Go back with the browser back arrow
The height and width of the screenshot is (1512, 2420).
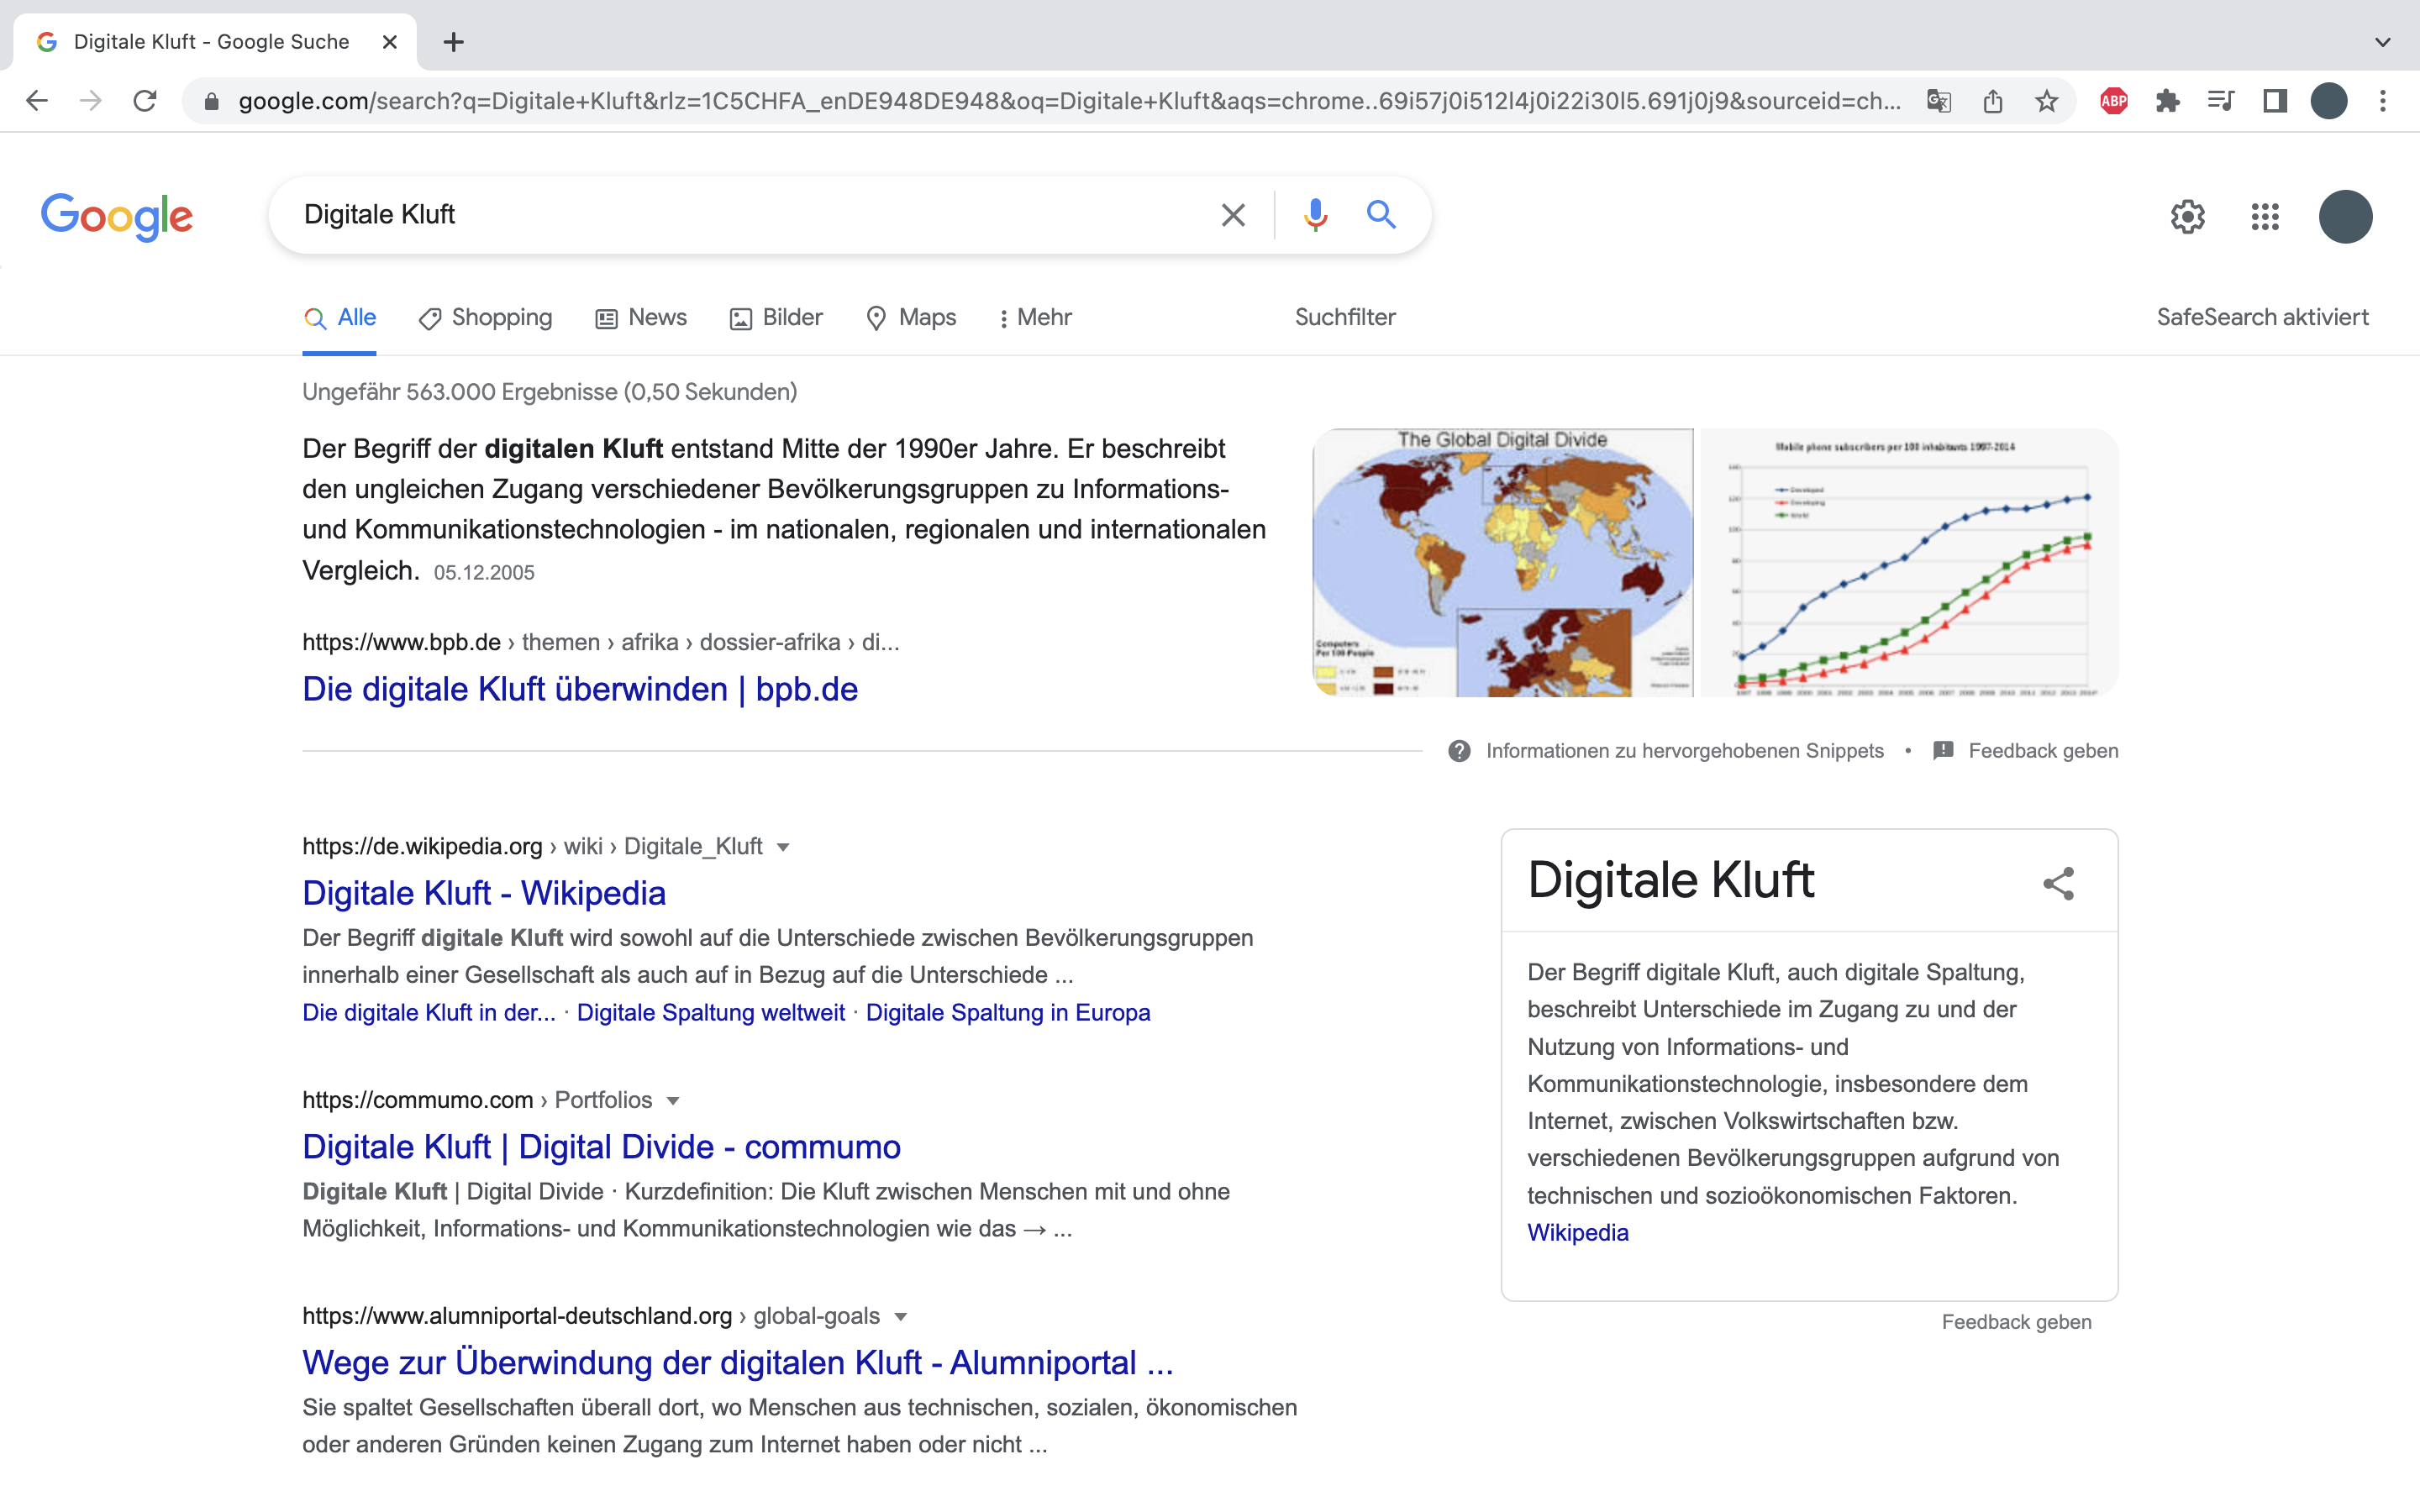[x=37, y=101]
